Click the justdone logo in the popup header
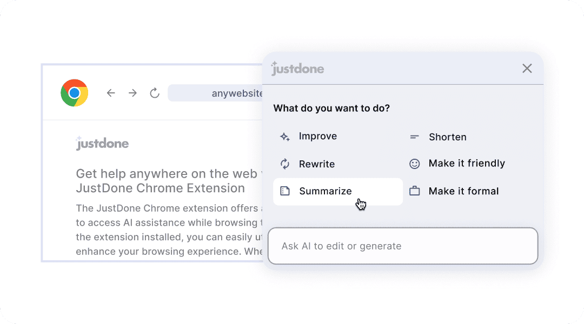Screen dimensions: 584x324 [297, 69]
